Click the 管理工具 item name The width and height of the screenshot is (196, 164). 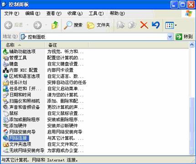click(18, 58)
